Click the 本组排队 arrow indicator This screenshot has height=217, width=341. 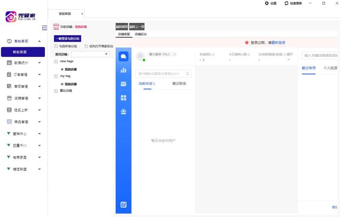pyautogui.click(x=204, y=60)
